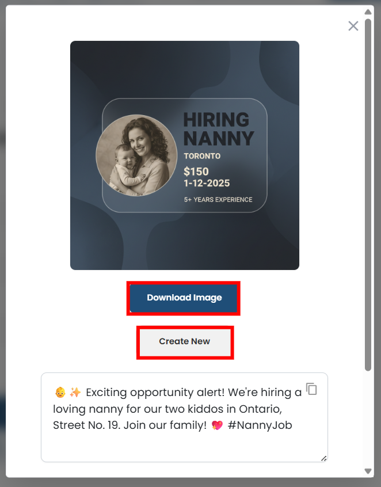Click the sparkling heart emoji in caption

click(217, 425)
